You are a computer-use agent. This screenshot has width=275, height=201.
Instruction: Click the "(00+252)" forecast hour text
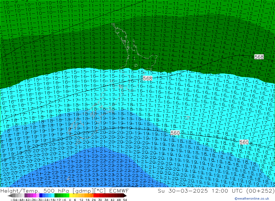[260, 191]
